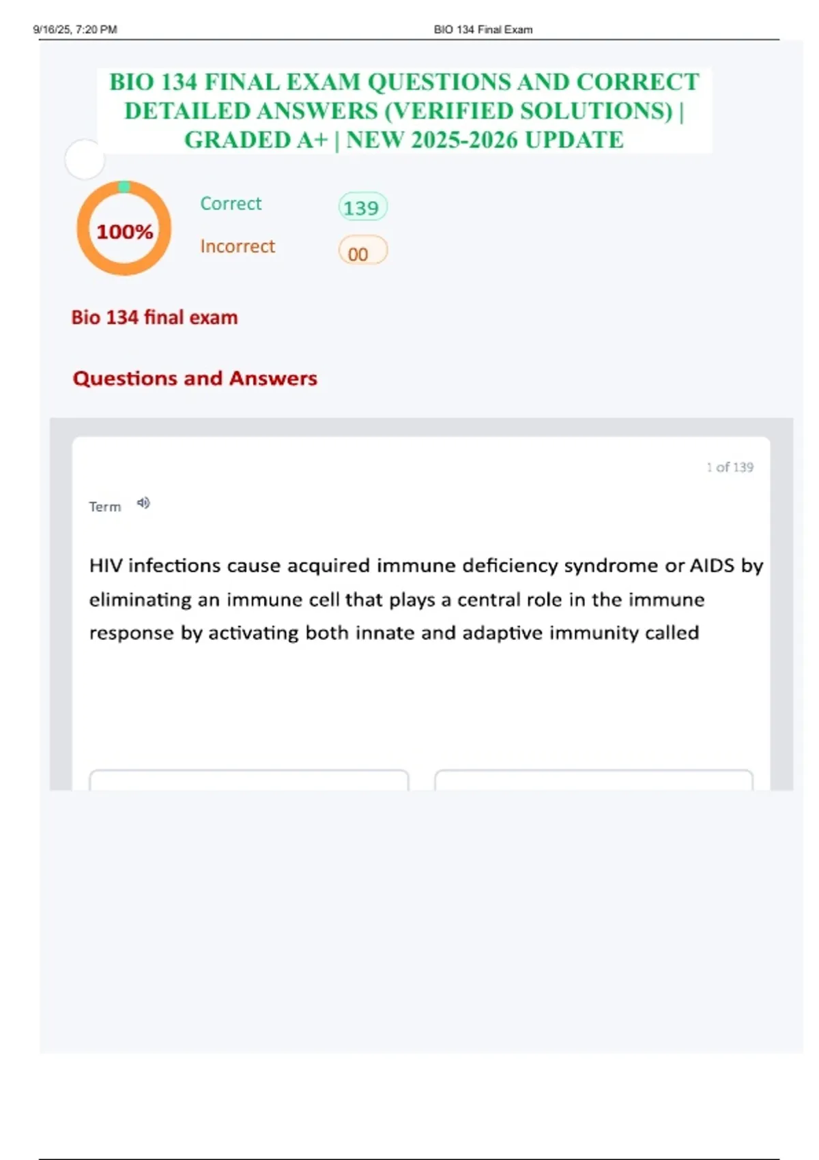Select the Correct label
The height and width of the screenshot is (1160, 819).
[x=231, y=203]
